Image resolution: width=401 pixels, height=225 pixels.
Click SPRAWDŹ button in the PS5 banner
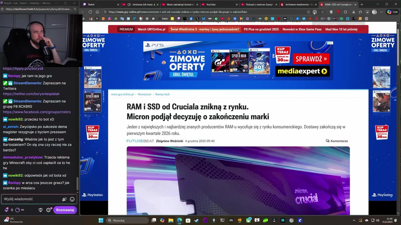point(311,58)
